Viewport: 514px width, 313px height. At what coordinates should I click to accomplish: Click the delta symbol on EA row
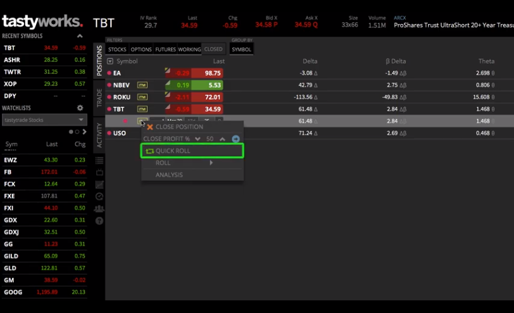(316, 73)
